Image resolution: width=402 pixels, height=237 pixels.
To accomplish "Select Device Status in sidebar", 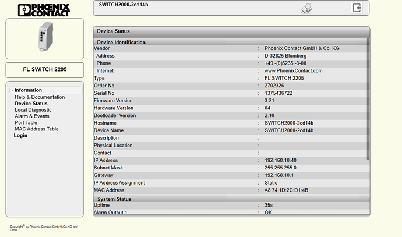I will pyautogui.click(x=31, y=104).
